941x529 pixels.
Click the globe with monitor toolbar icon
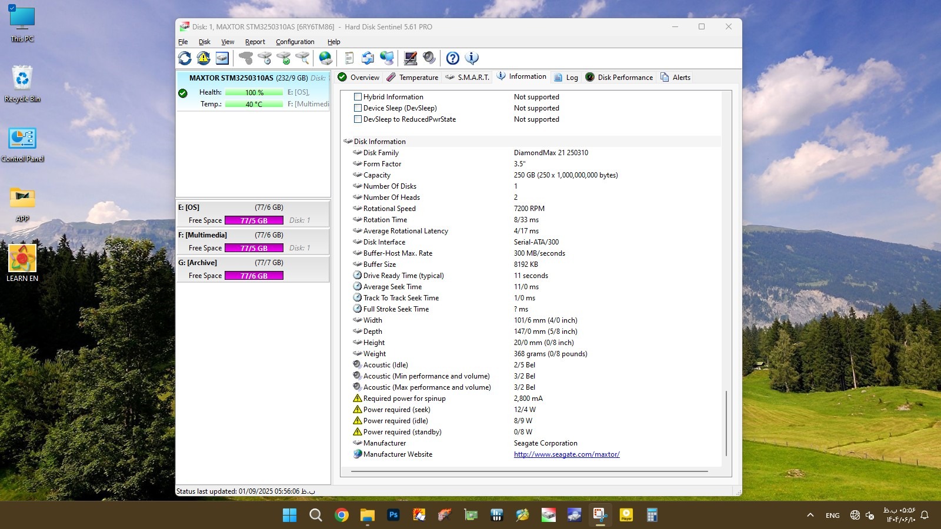pos(386,58)
